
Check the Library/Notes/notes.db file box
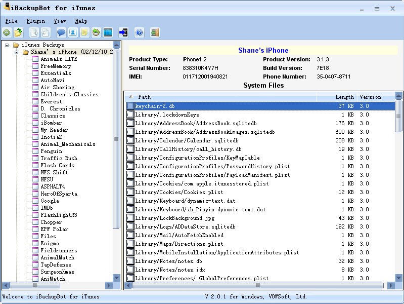tap(130, 261)
